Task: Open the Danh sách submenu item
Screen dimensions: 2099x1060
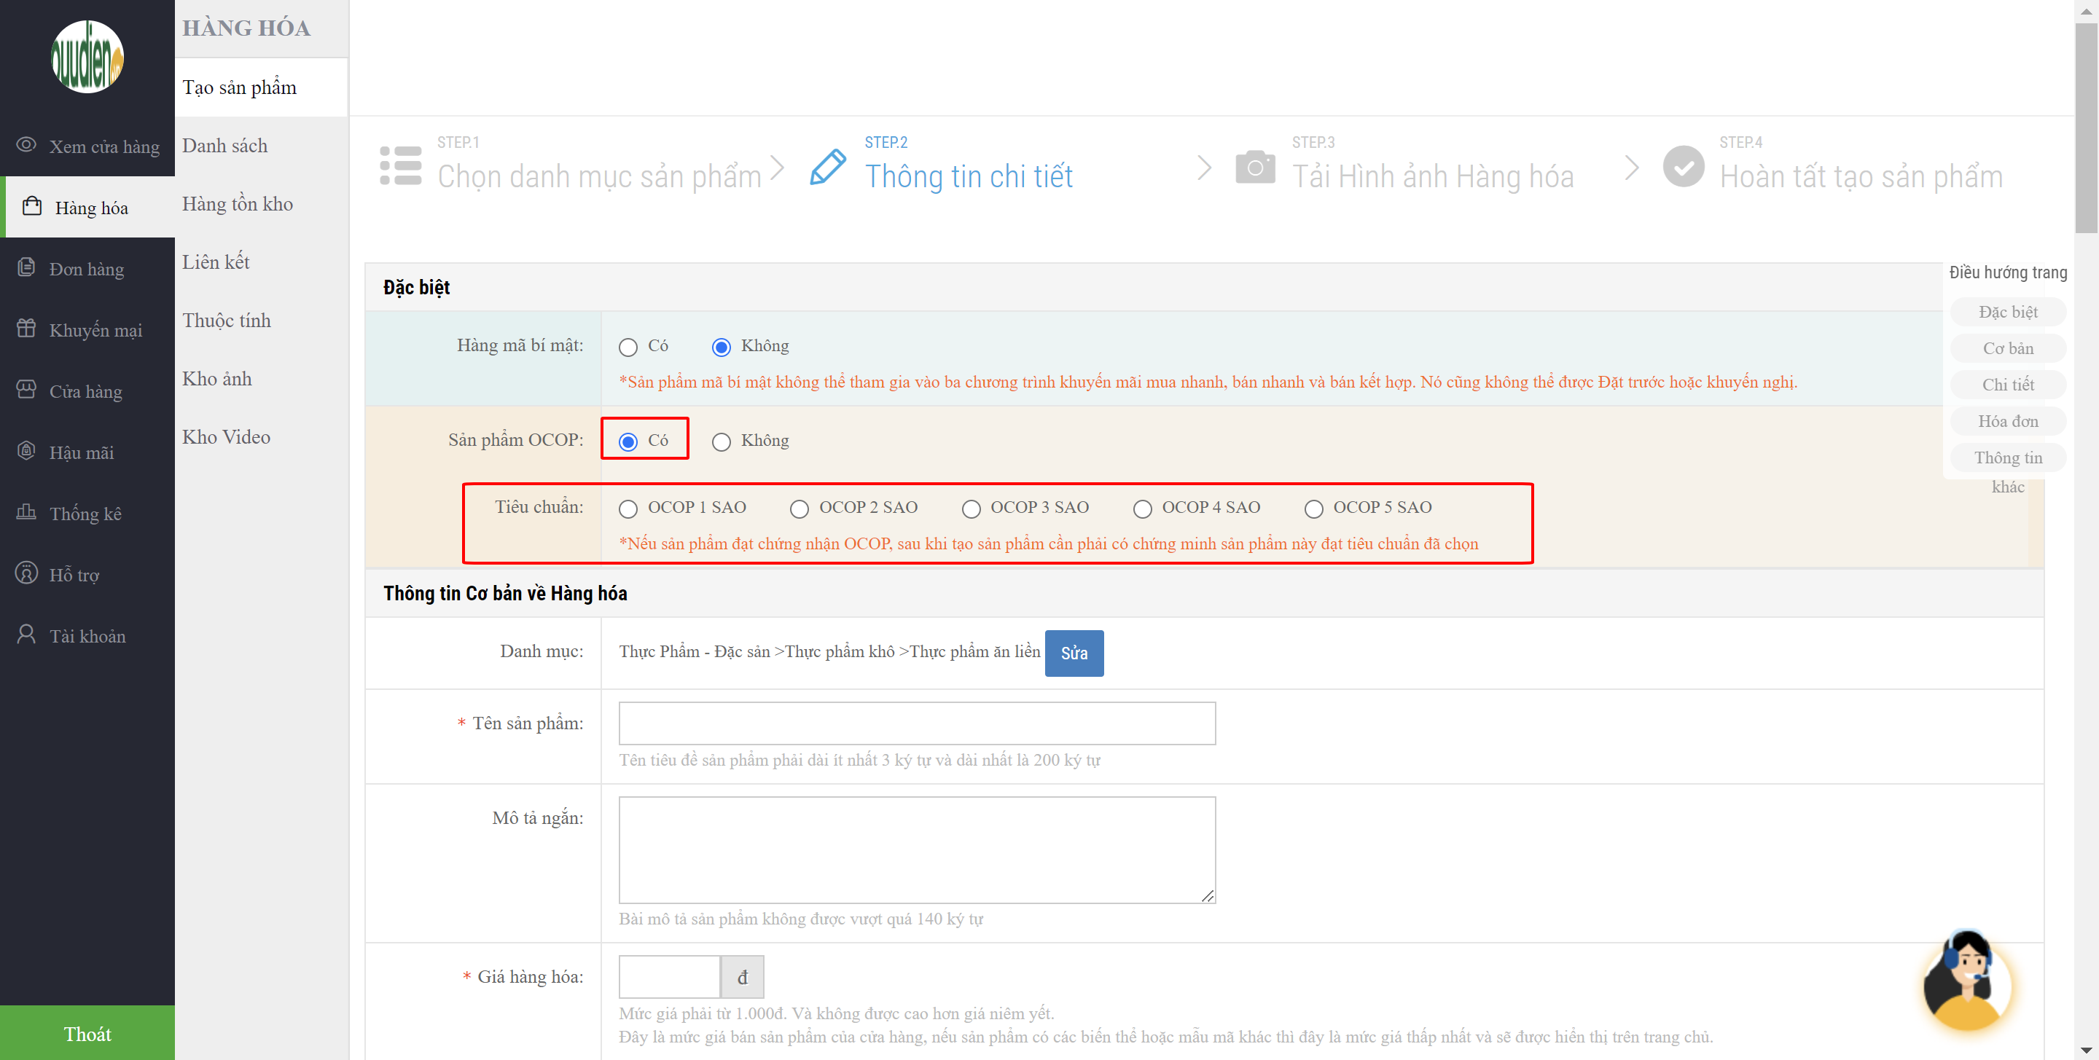Action: (225, 146)
